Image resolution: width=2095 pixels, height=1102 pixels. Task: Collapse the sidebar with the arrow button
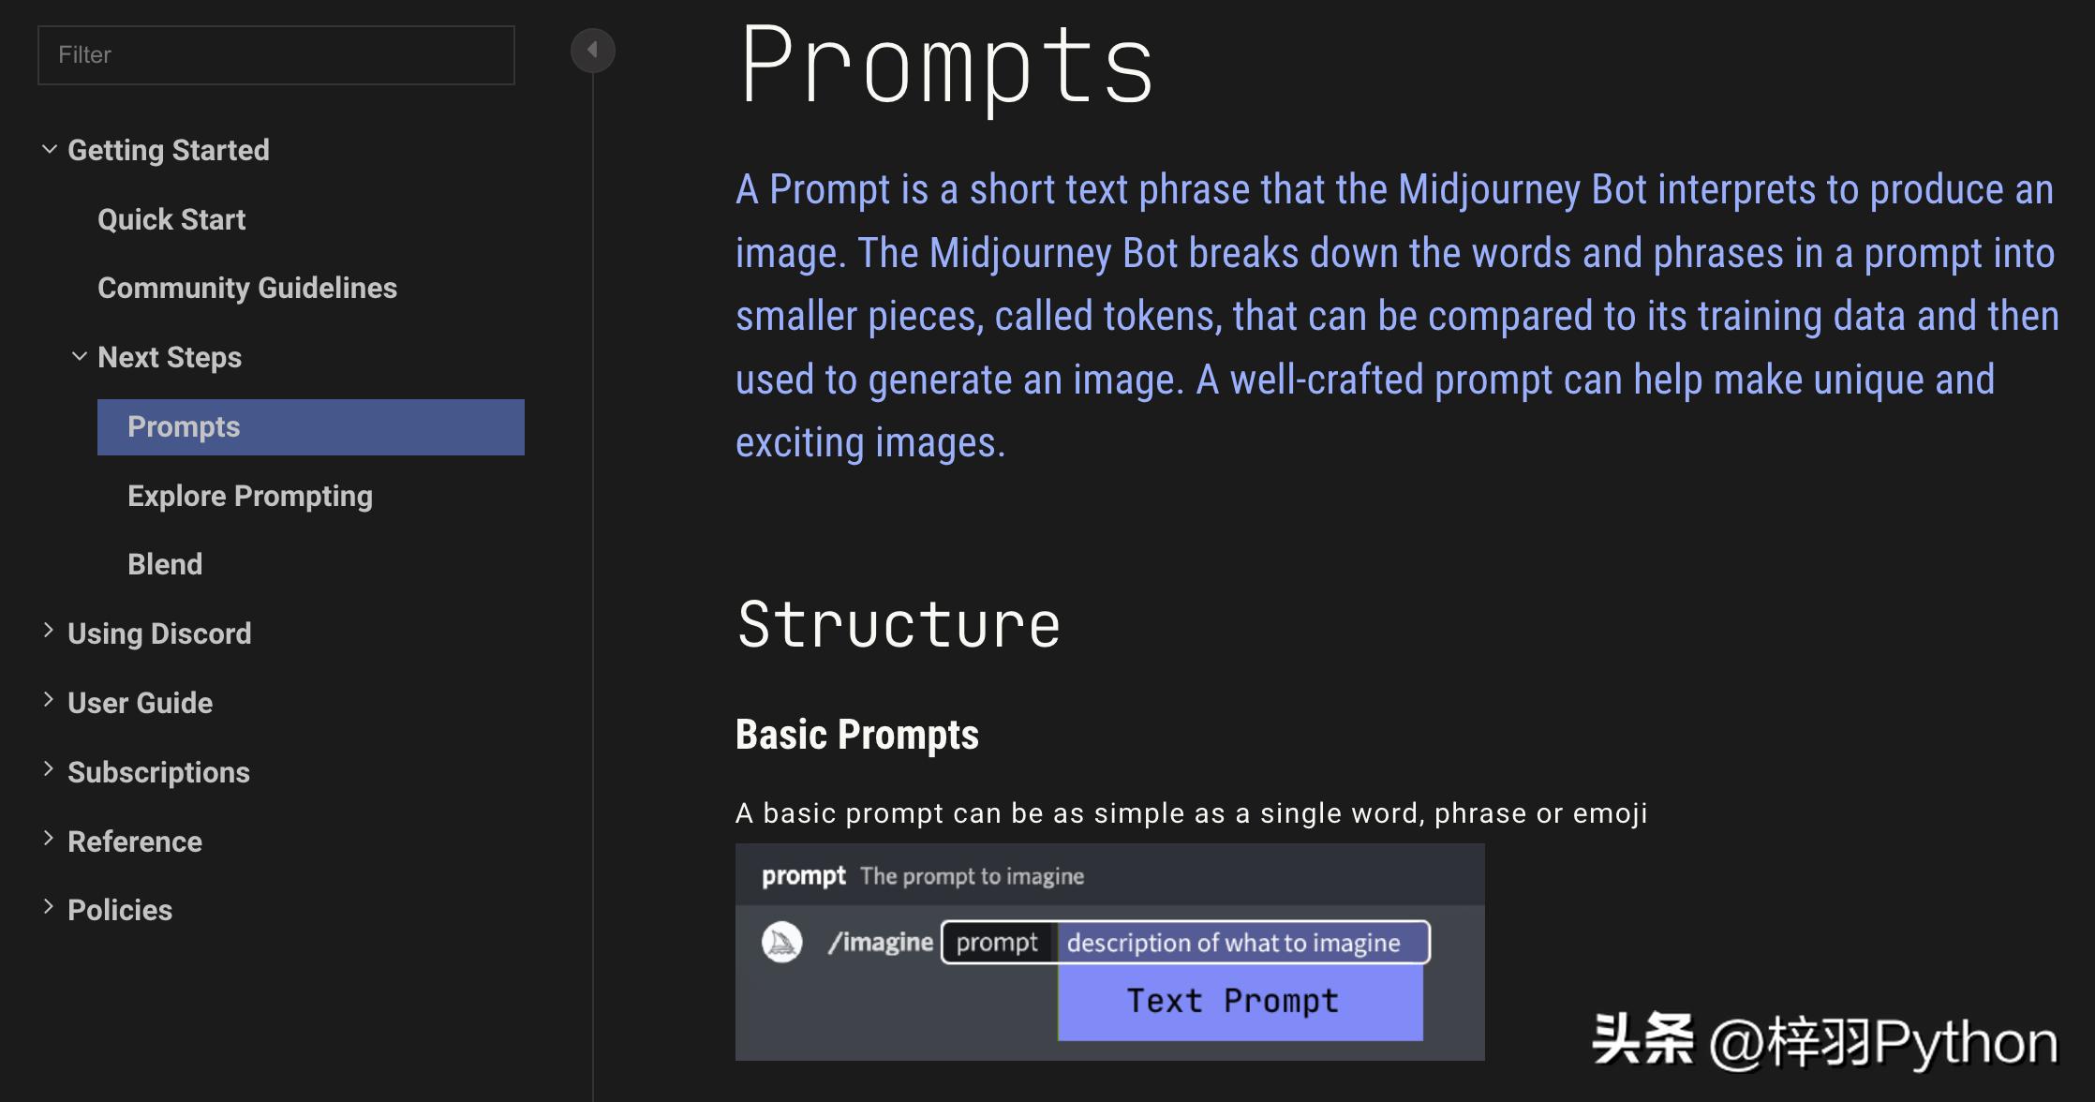(x=592, y=50)
